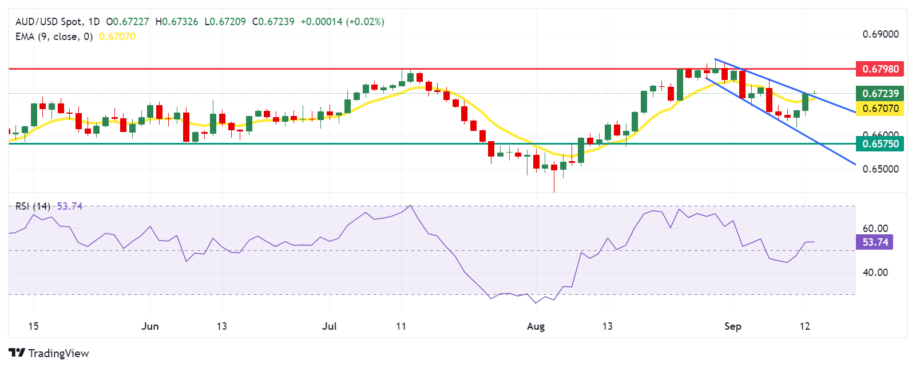916x368 pixels.
Task: Select the Sep date on time axis
Action: [732, 326]
